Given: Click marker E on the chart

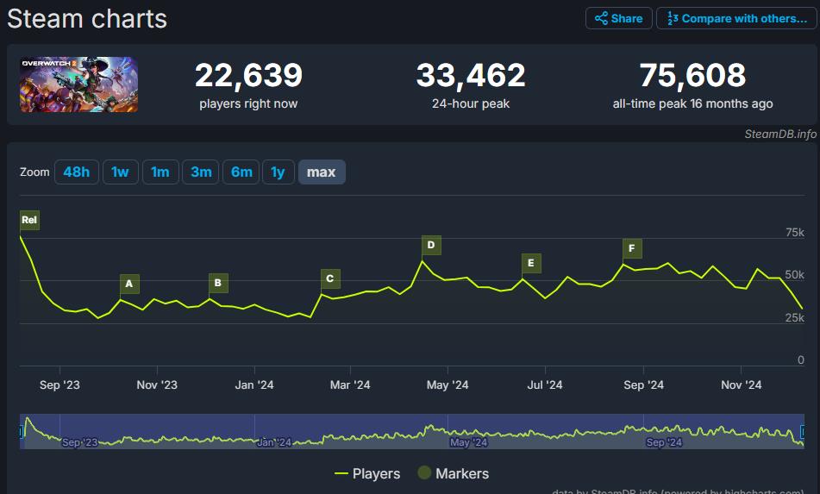Looking at the screenshot, I should [531, 263].
